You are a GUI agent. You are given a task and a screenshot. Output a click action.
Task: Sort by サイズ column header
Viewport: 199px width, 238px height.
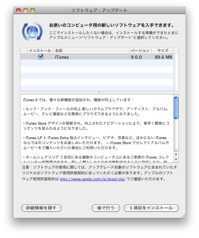point(162,51)
